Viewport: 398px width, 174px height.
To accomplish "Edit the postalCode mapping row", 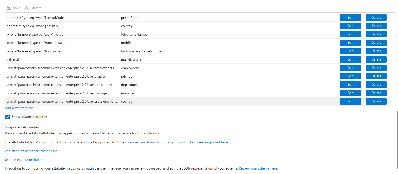I will (x=351, y=18).
